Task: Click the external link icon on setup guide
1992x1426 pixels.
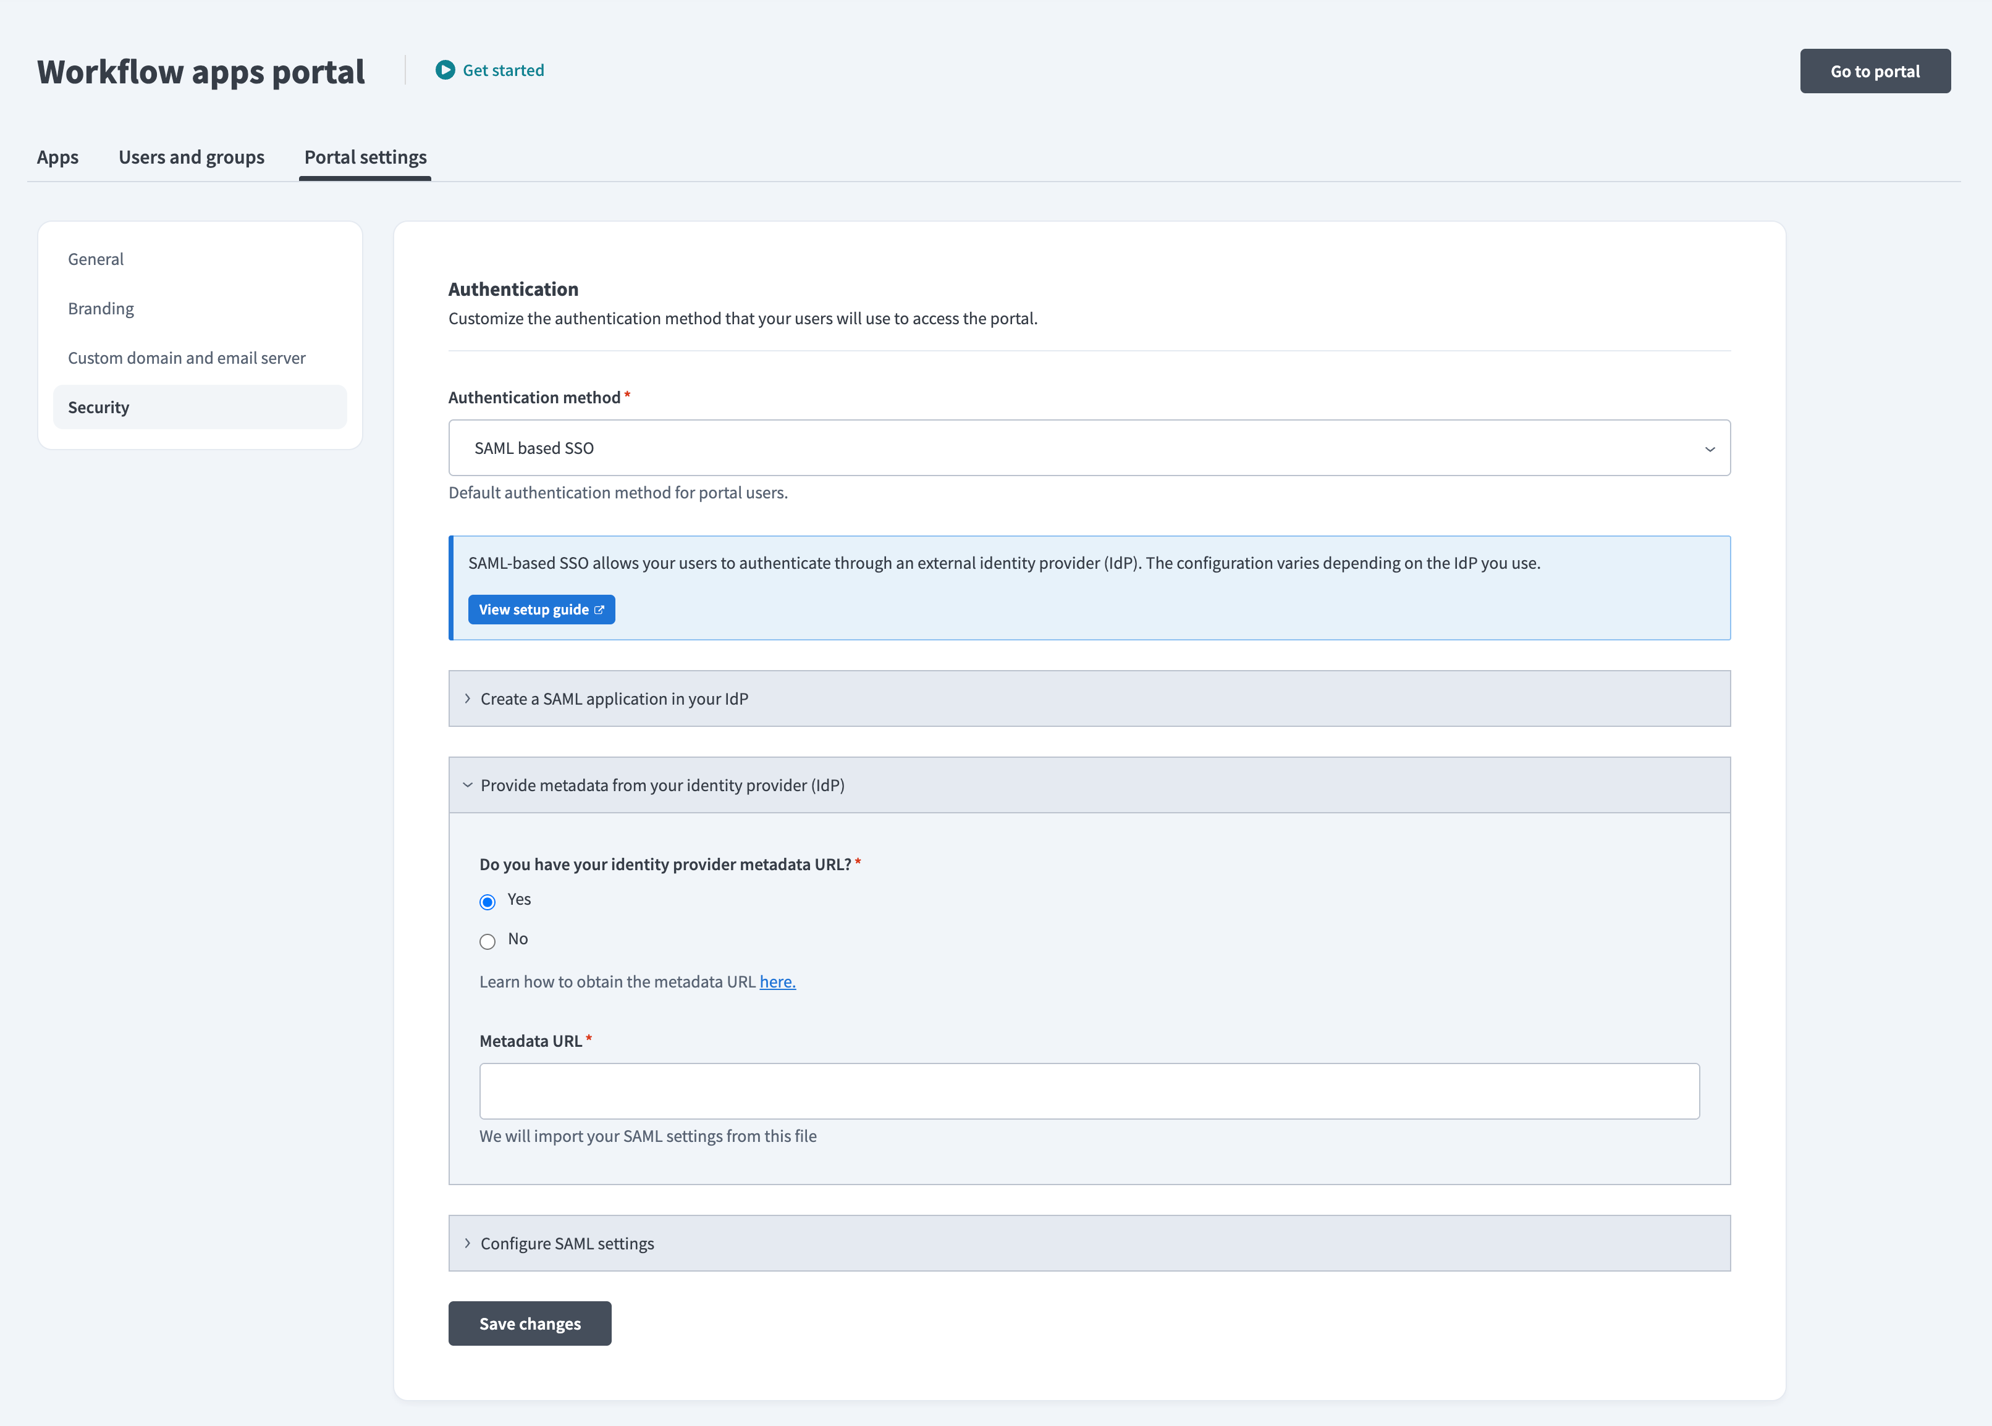Action: pyautogui.click(x=599, y=610)
